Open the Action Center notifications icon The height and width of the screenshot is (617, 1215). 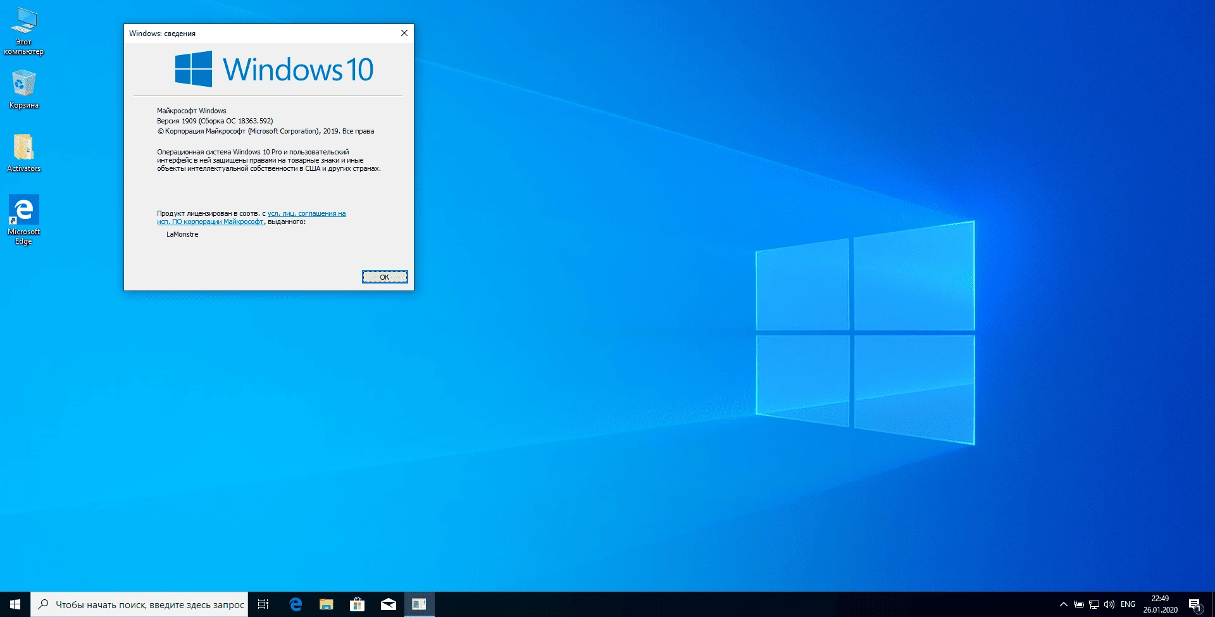tap(1195, 604)
